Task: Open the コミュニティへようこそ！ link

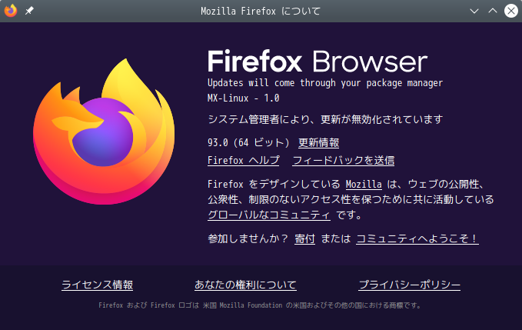Action: coord(417,238)
